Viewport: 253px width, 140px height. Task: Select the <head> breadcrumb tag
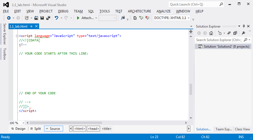[93, 129]
